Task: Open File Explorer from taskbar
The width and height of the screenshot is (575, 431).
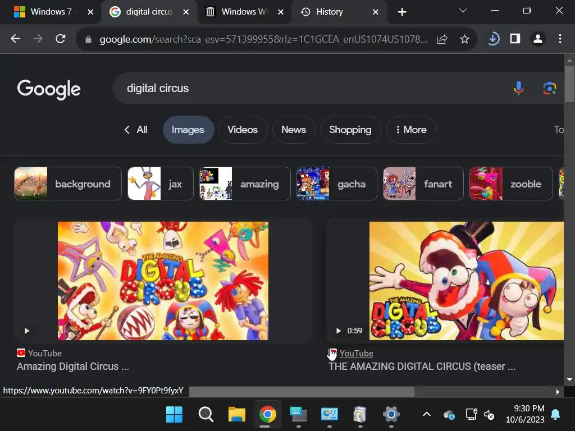Action: 237,415
